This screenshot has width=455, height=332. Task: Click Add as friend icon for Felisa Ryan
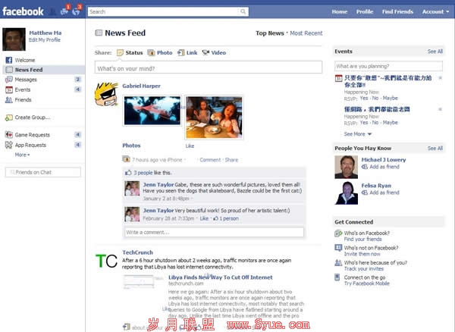tap(365, 193)
